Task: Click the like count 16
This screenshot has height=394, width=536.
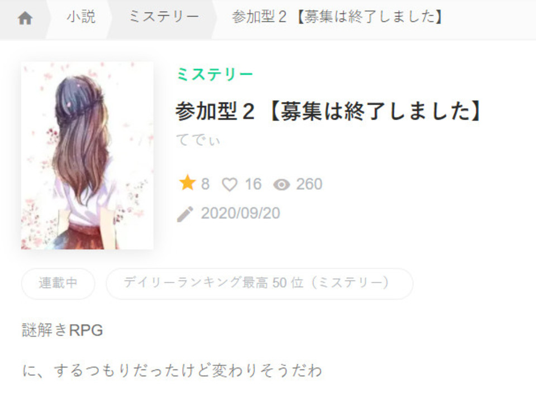Action: tap(253, 184)
